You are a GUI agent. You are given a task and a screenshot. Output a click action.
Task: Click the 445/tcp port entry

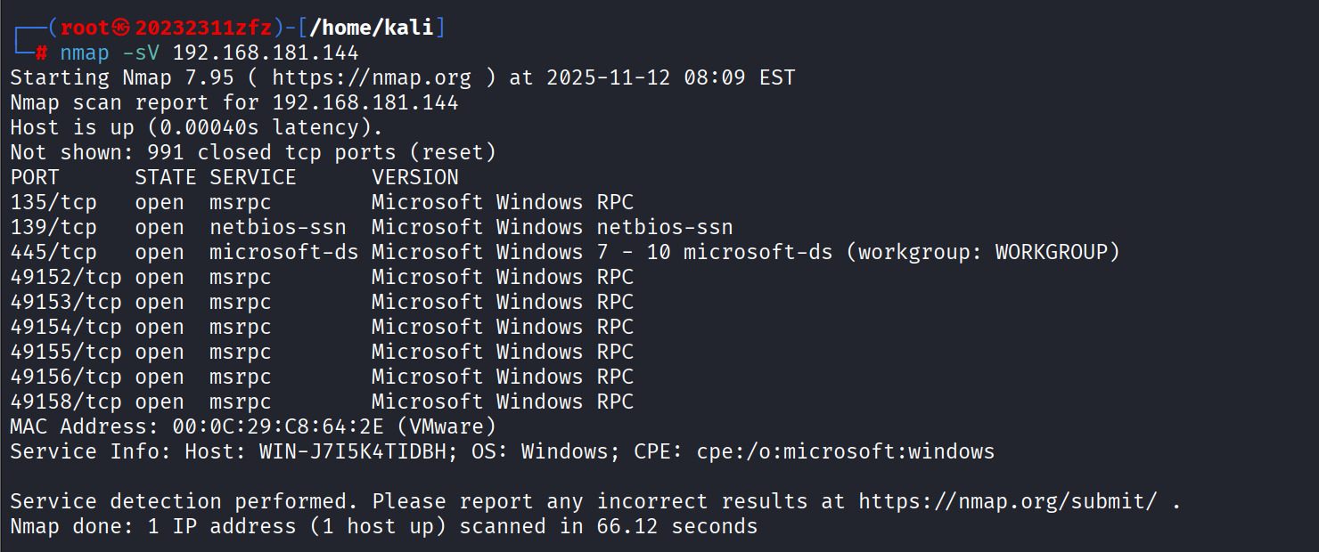point(53,252)
